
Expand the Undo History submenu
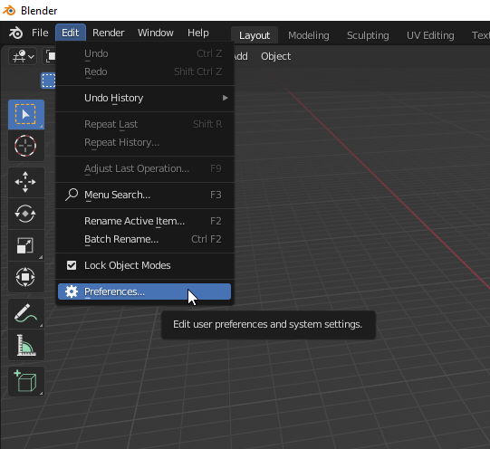point(145,98)
